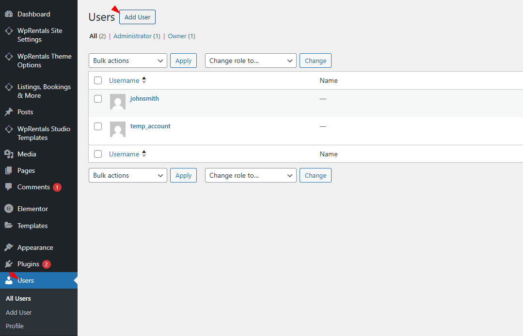Click the Dashboard gauge icon in sidebar

(9, 14)
